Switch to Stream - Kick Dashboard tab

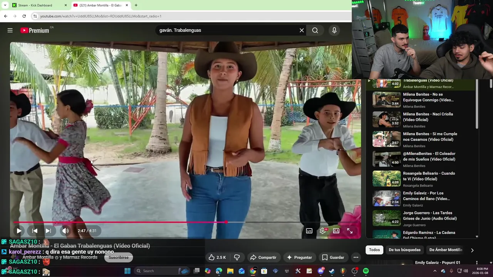point(36,5)
